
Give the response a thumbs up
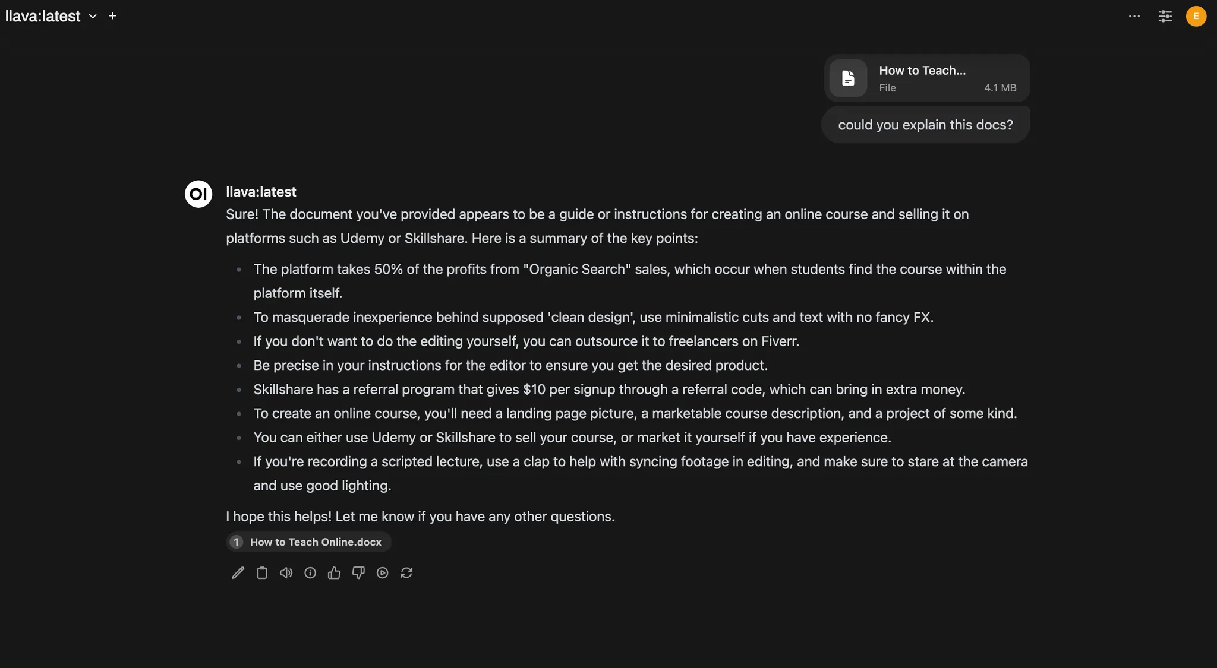pyautogui.click(x=334, y=573)
